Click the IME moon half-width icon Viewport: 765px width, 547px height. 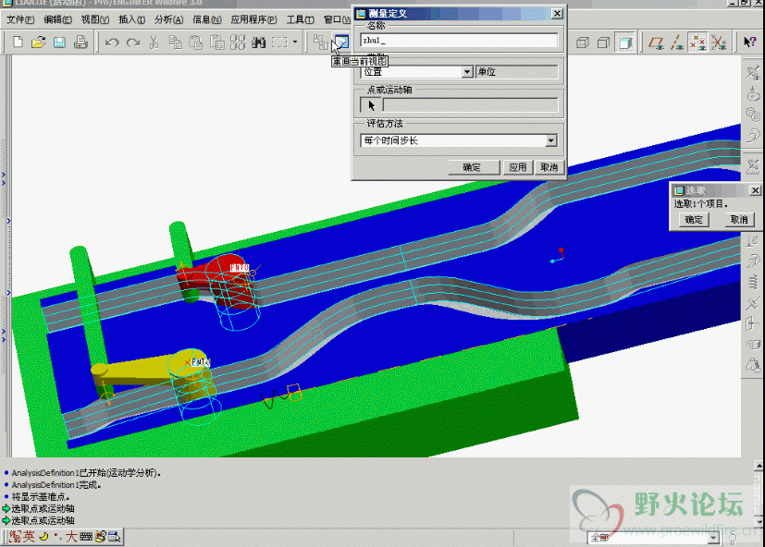[43, 537]
